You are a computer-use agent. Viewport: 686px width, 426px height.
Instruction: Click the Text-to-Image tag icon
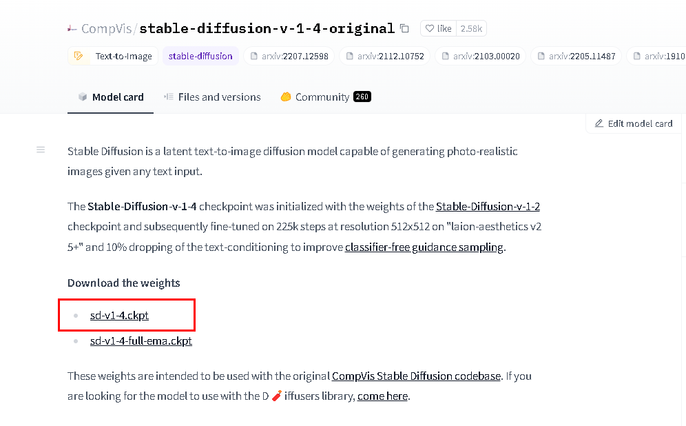click(x=79, y=56)
